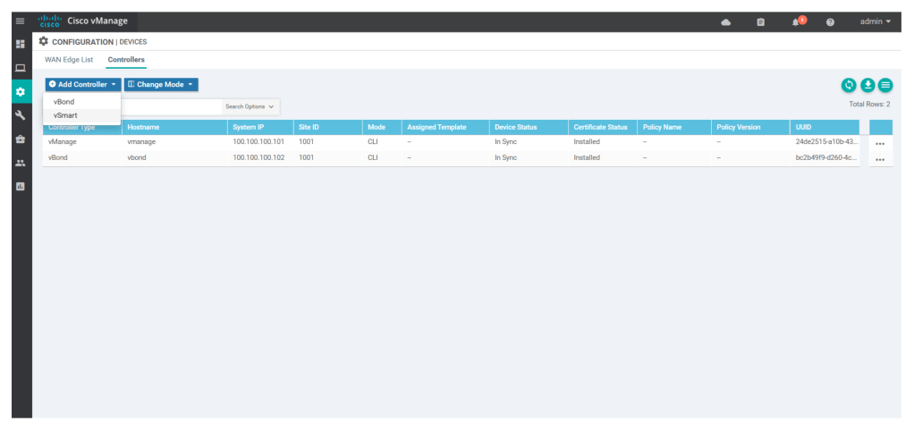Viewport: 914px width, 430px height.
Task: Open the Administration people sidebar icon
Action: 21,163
